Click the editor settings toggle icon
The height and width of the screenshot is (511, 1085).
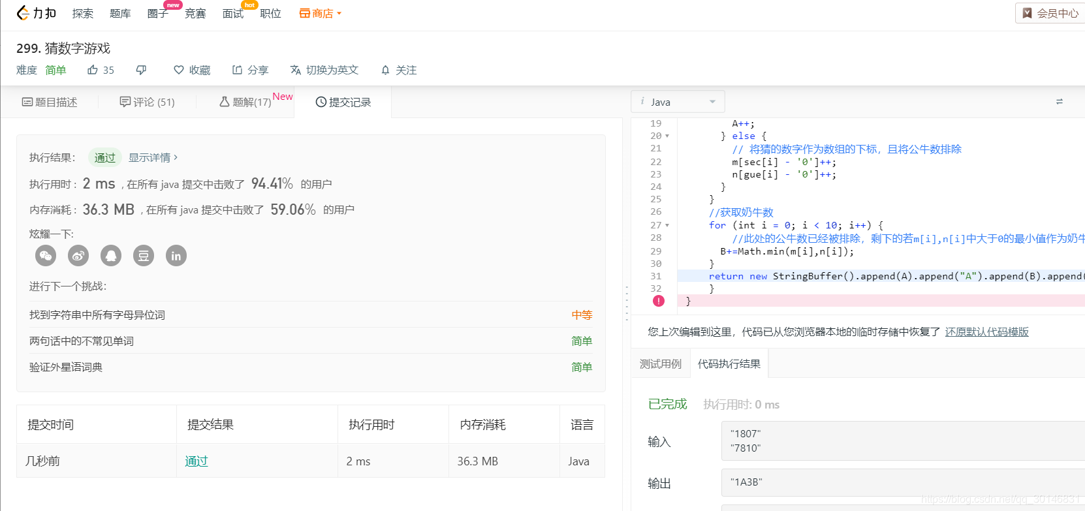pyautogui.click(x=1060, y=102)
